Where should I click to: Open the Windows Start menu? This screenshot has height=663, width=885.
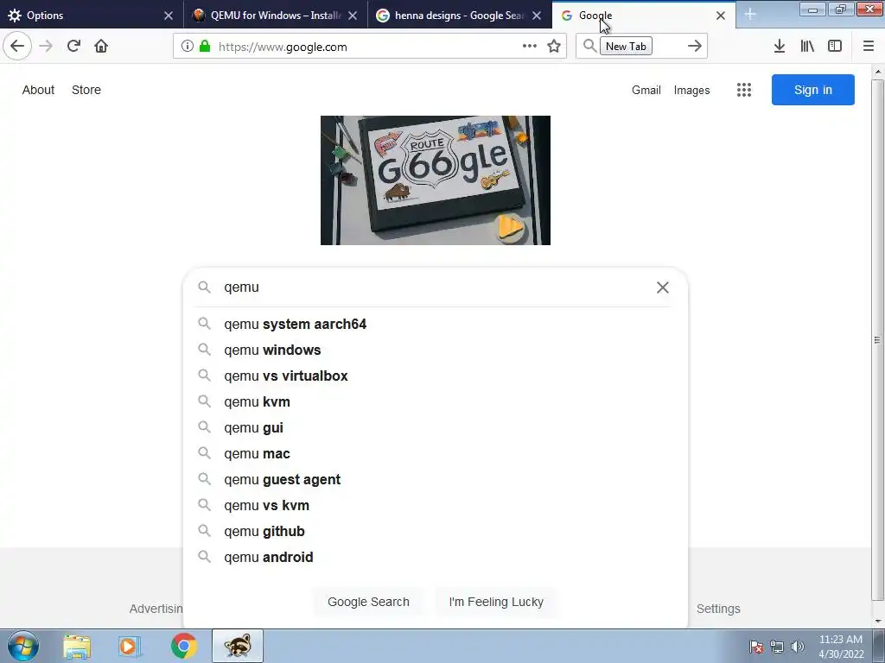coord(22,646)
